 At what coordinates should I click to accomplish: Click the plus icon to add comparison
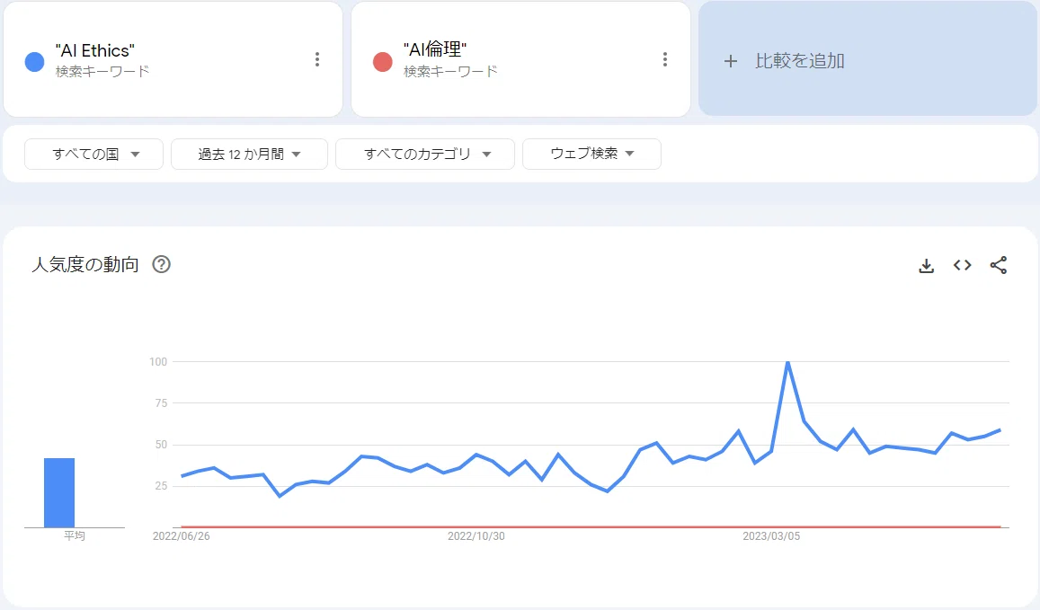[730, 61]
